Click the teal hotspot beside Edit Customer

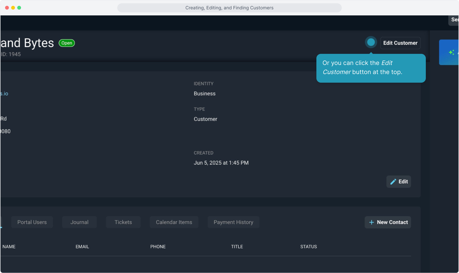[x=371, y=42]
